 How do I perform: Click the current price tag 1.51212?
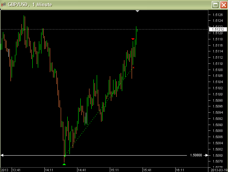pyautogui.click(x=218, y=30)
